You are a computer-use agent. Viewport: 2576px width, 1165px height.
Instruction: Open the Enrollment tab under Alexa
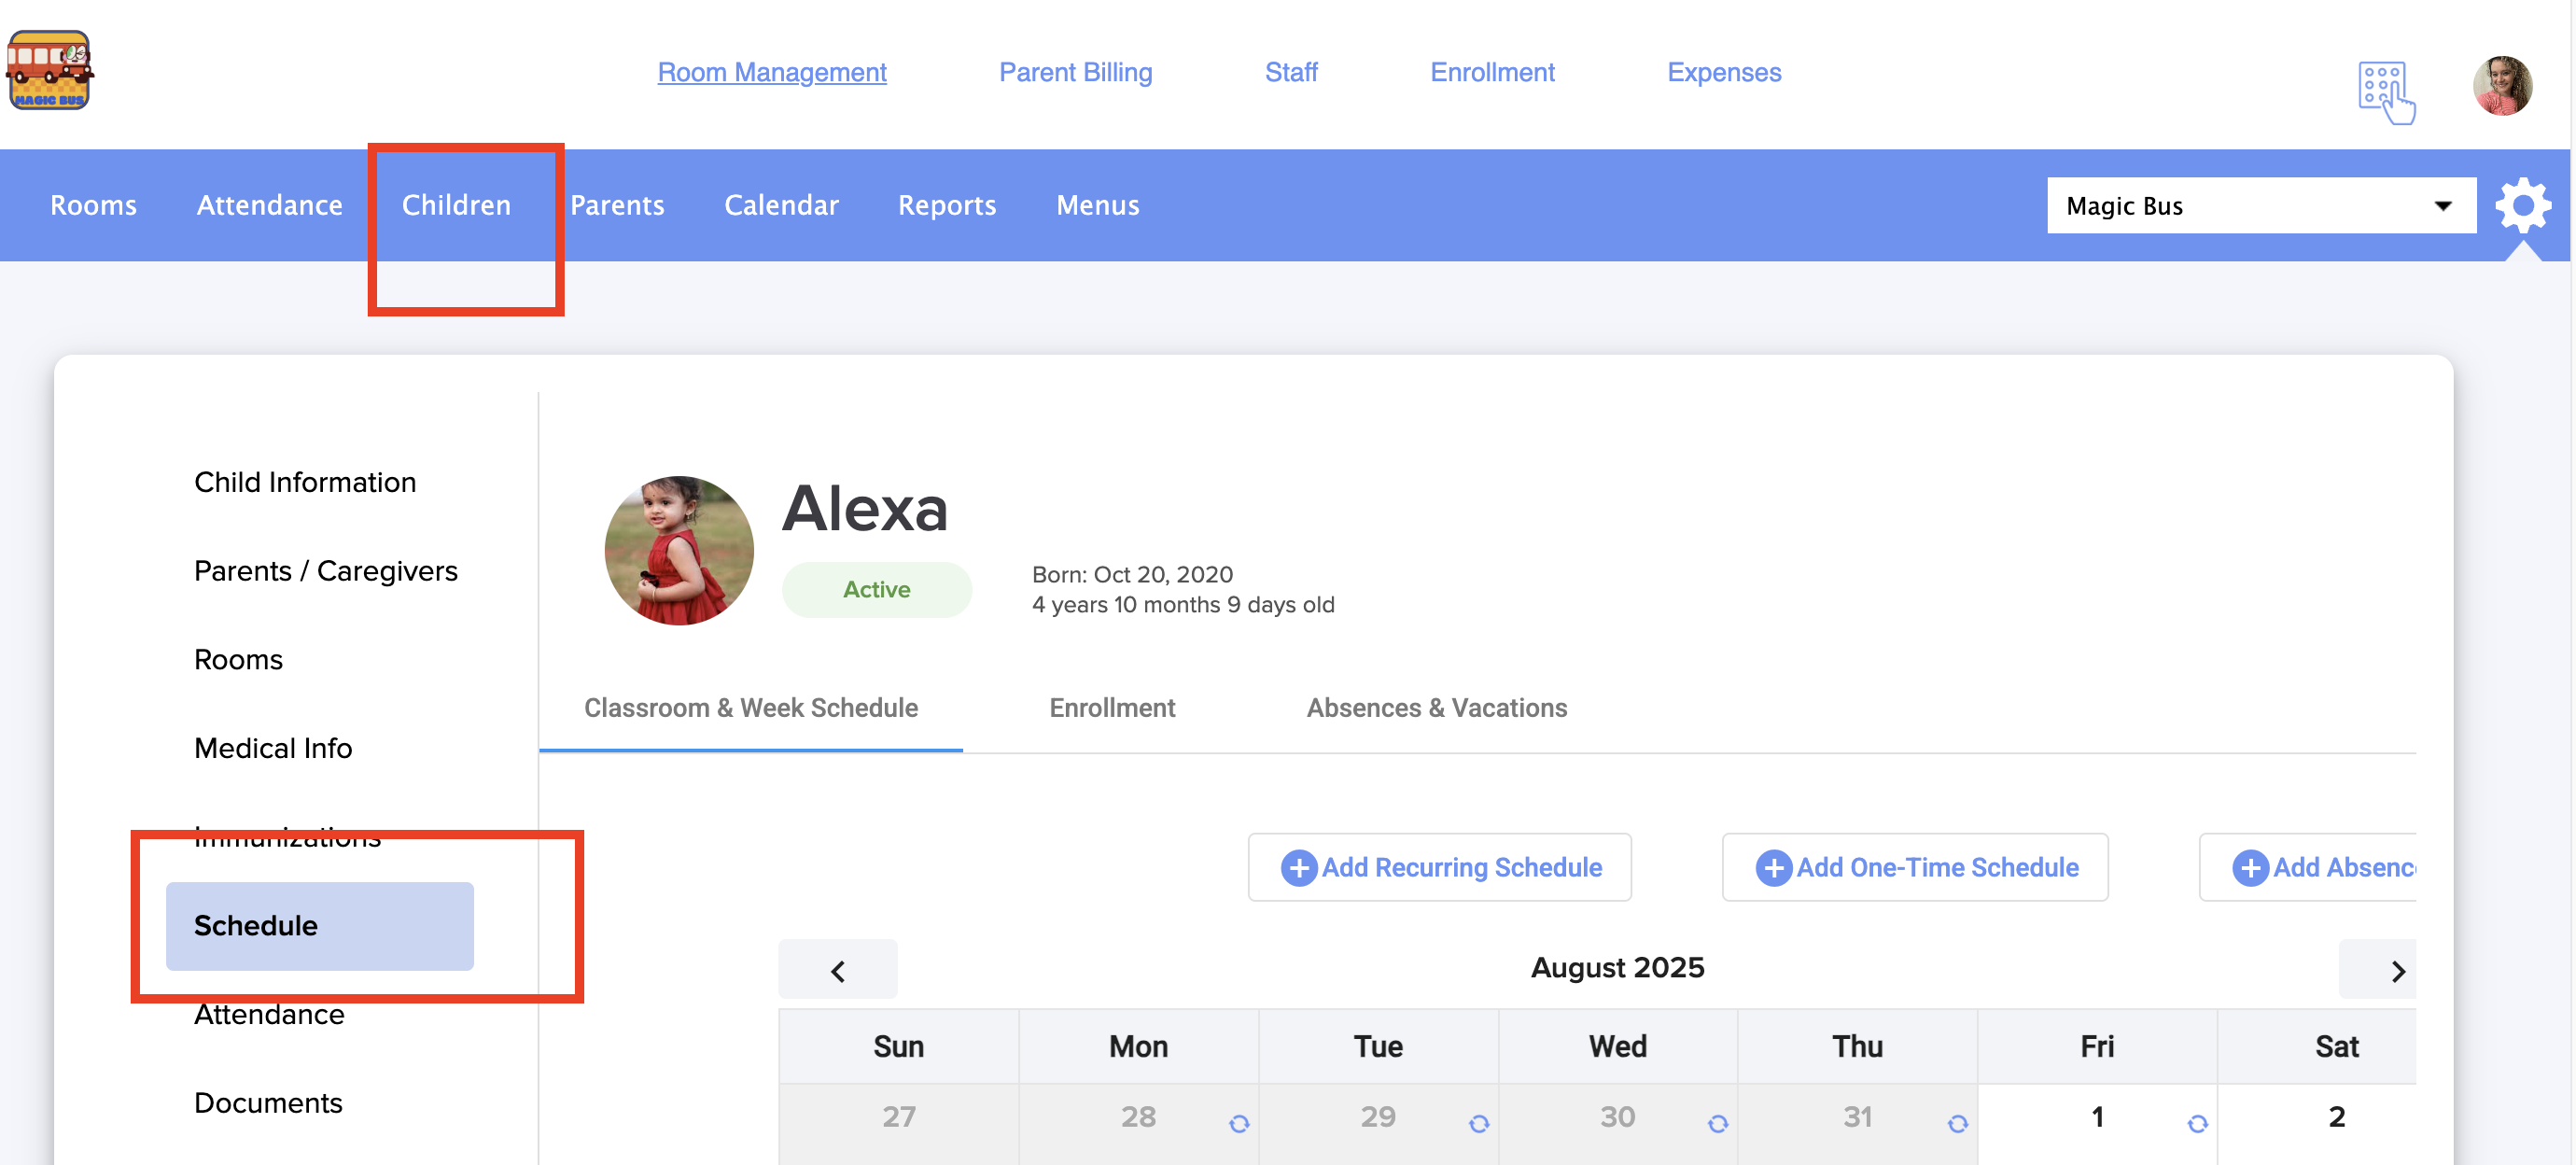coord(1111,707)
